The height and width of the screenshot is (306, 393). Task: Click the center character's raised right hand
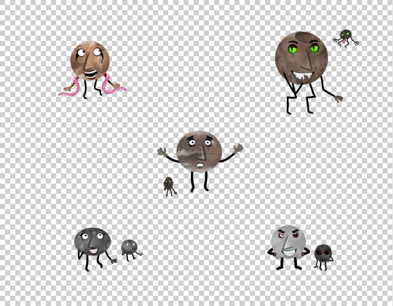point(238,148)
